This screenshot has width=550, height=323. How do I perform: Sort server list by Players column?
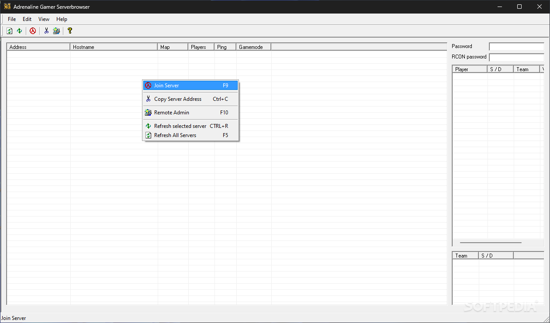point(201,47)
